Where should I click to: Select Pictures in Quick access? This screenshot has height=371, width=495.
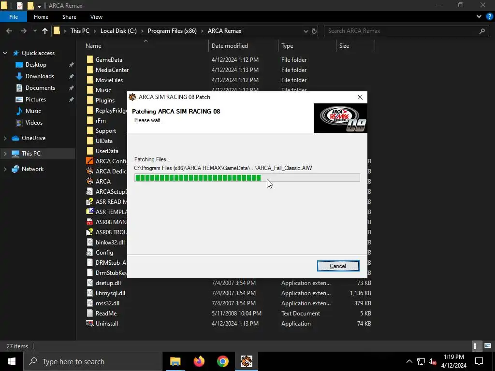coord(36,100)
